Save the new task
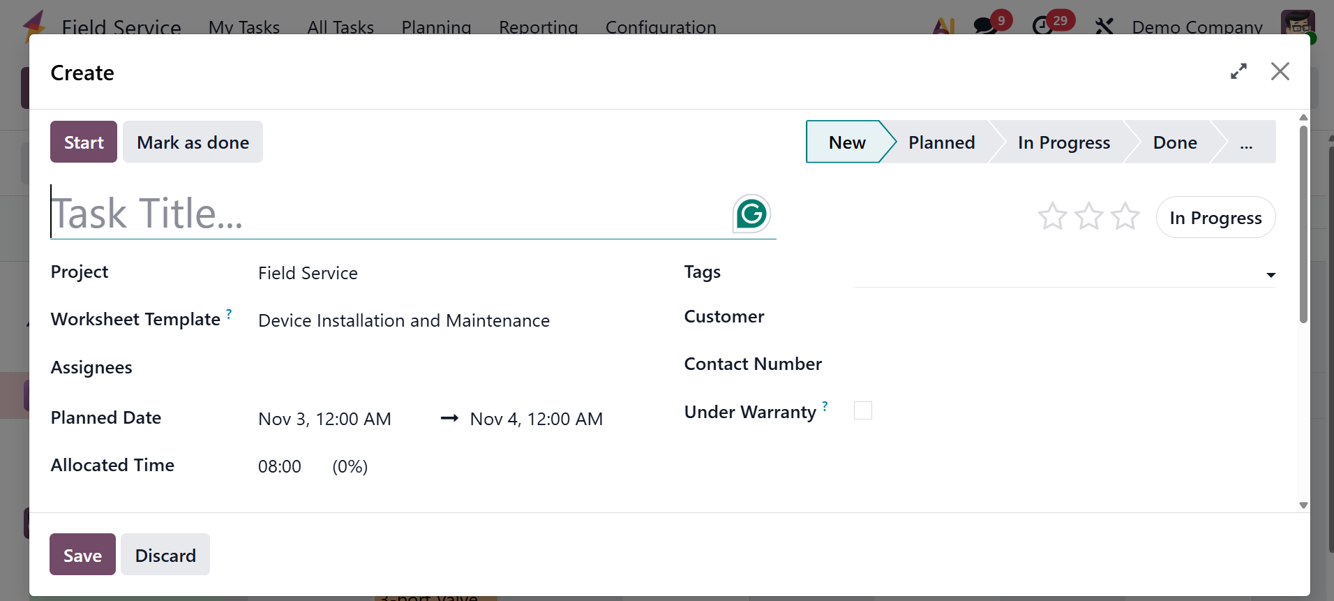The image size is (1334, 601). [82, 555]
